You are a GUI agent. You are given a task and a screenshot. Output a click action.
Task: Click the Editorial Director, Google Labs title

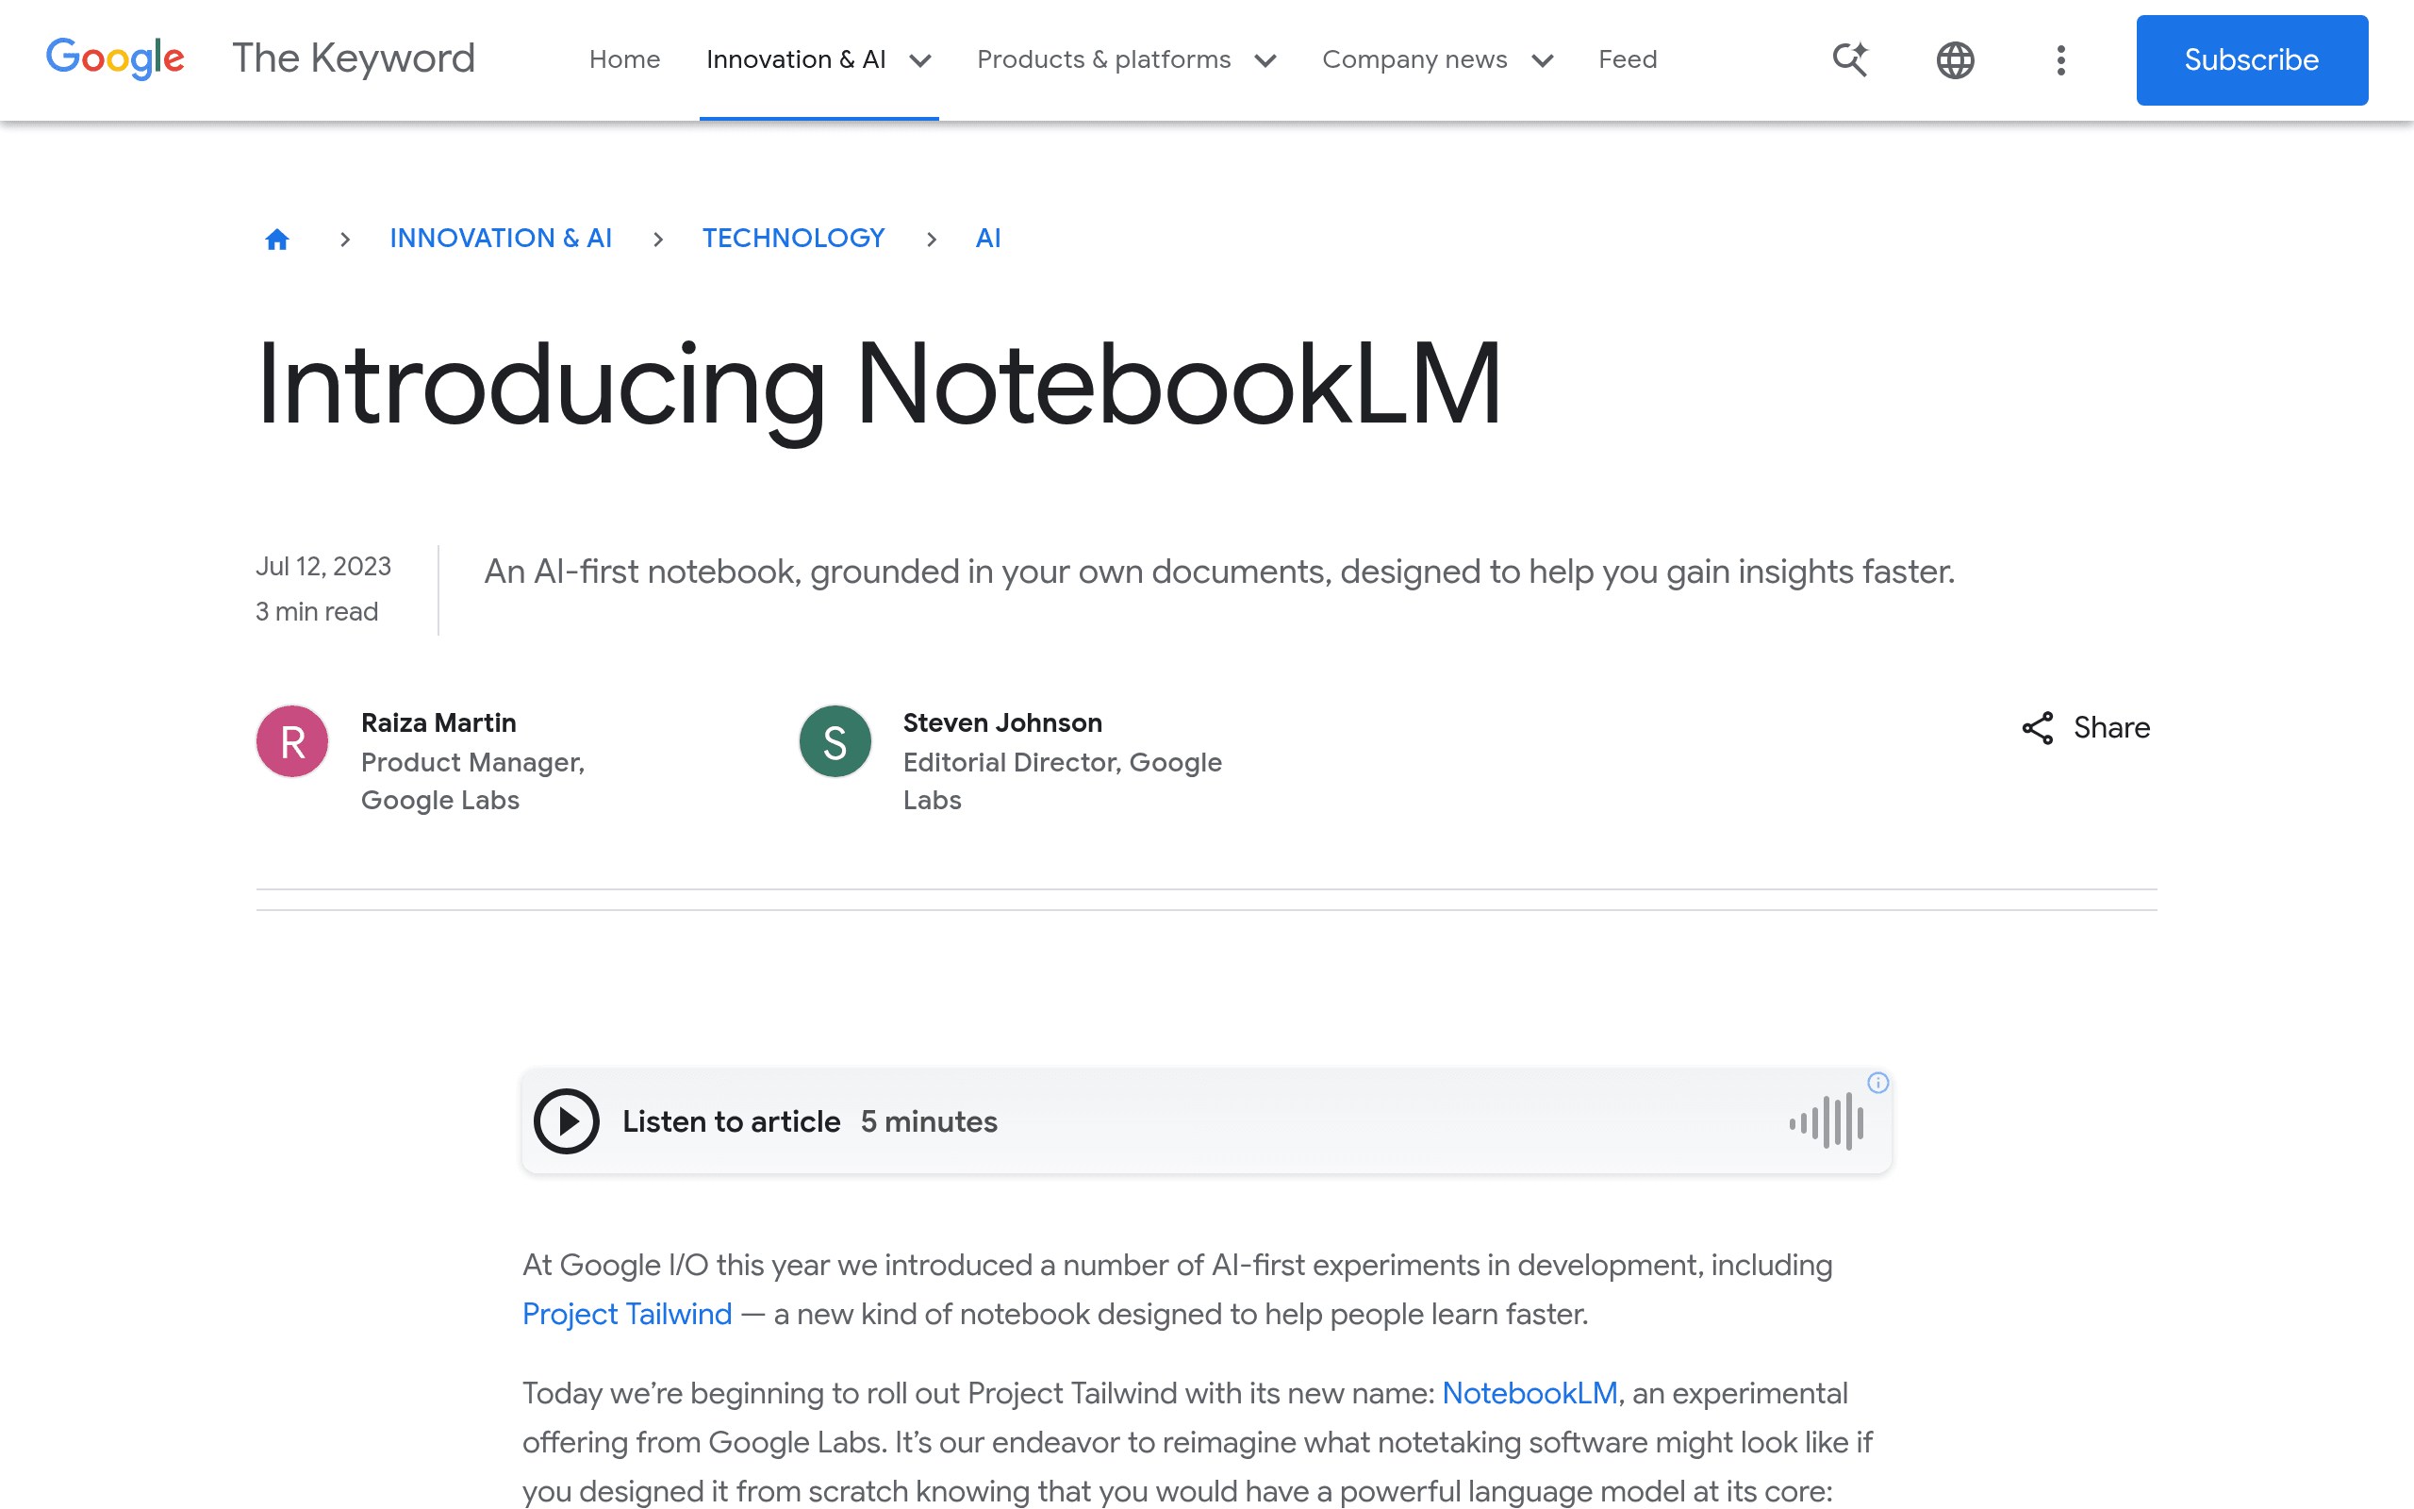pos(1063,782)
